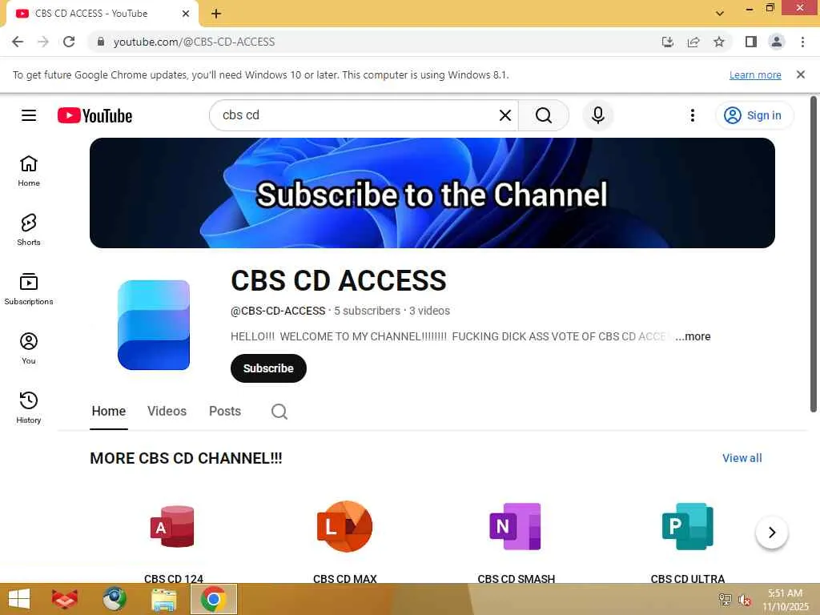Click the Chrome taskbar icon
This screenshot has width=820, height=615.
point(213,599)
